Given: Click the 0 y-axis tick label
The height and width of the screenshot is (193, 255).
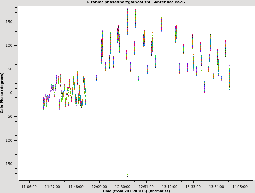Looking at the screenshot, I should coord(12,93).
